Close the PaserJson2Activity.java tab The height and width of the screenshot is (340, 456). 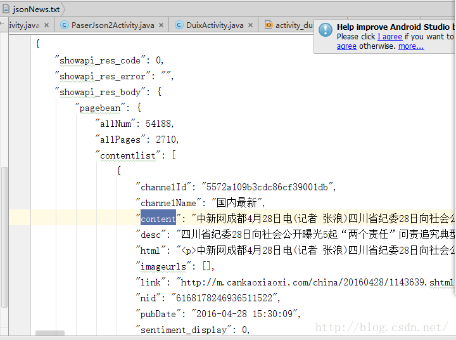(161, 25)
